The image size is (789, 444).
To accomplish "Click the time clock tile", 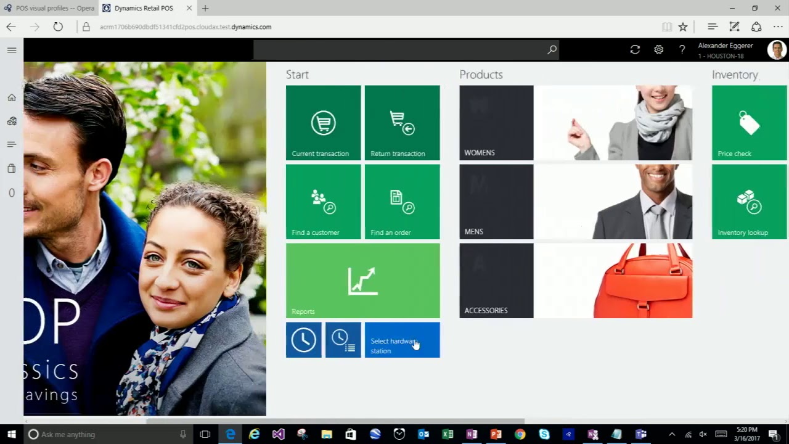I will tap(303, 340).
